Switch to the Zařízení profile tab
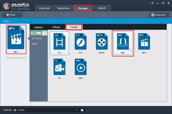The image size is (172, 114). (x=56, y=27)
